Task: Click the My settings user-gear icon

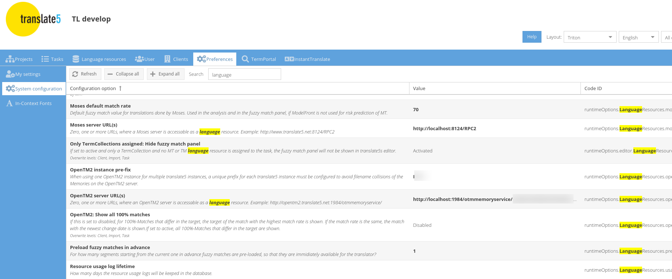Action: (10, 74)
